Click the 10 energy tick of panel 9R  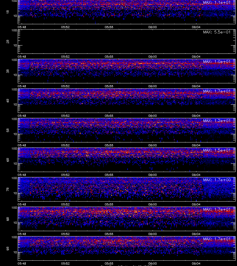click(15, 252)
